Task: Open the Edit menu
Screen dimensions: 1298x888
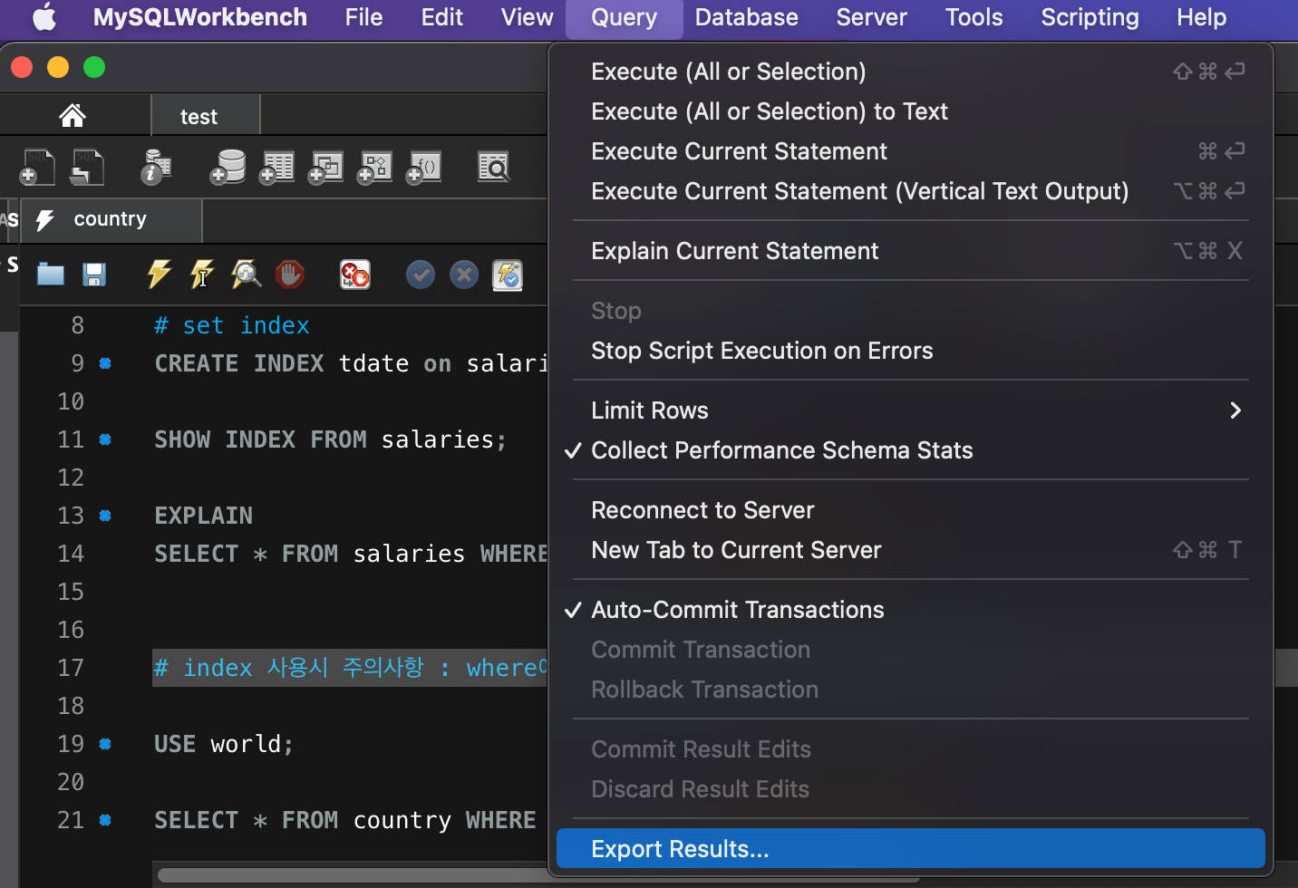Action: tap(442, 17)
